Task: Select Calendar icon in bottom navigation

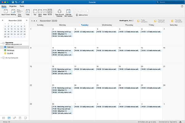Action: [9, 118]
